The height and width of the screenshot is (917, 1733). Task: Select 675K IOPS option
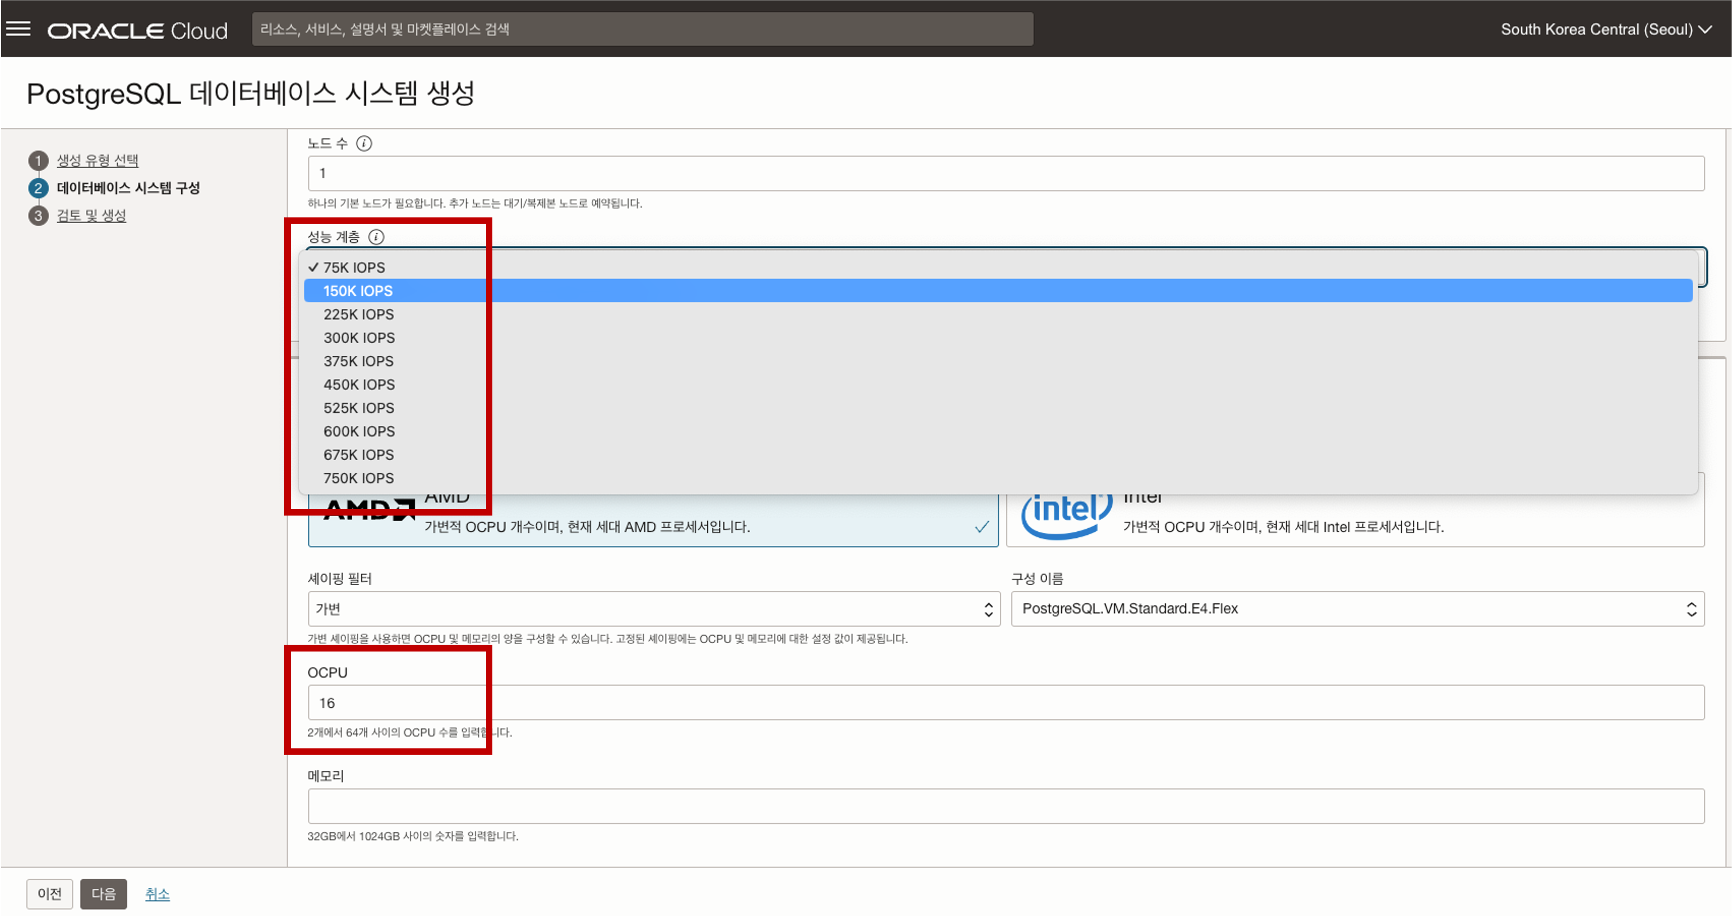click(x=998, y=455)
